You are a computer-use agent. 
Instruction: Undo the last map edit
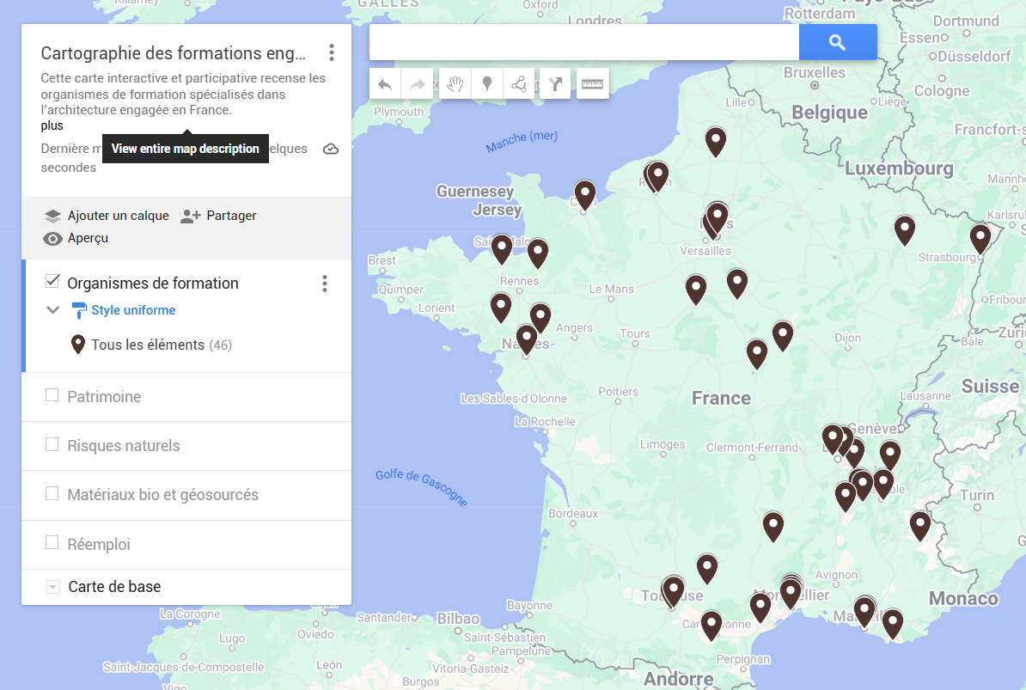tap(385, 83)
